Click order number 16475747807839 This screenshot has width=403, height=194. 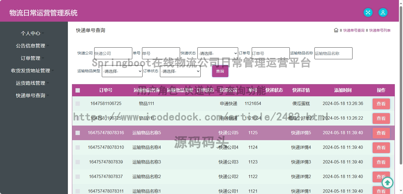(x=106, y=162)
